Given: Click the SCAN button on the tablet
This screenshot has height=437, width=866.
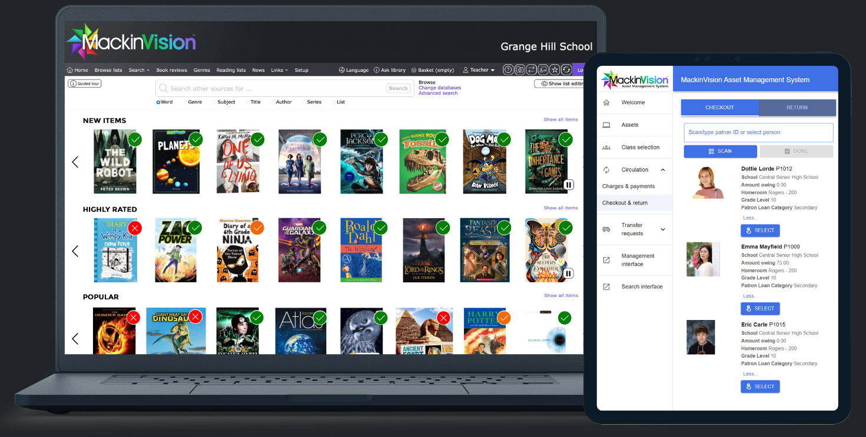Looking at the screenshot, I should (x=721, y=151).
